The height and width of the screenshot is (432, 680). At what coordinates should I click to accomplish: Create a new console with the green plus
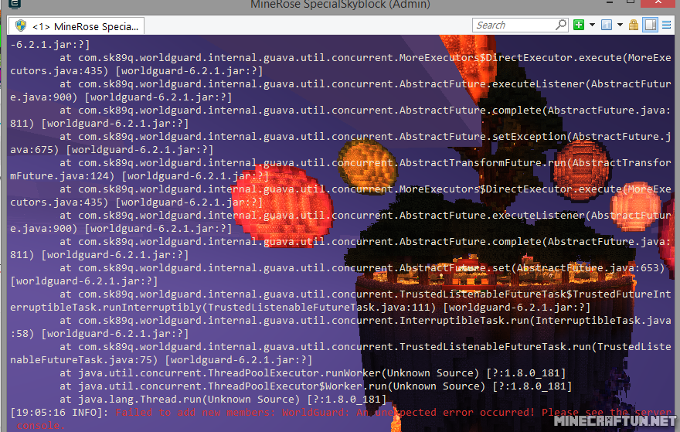pyautogui.click(x=579, y=25)
